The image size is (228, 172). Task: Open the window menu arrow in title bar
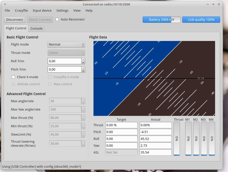5,4
